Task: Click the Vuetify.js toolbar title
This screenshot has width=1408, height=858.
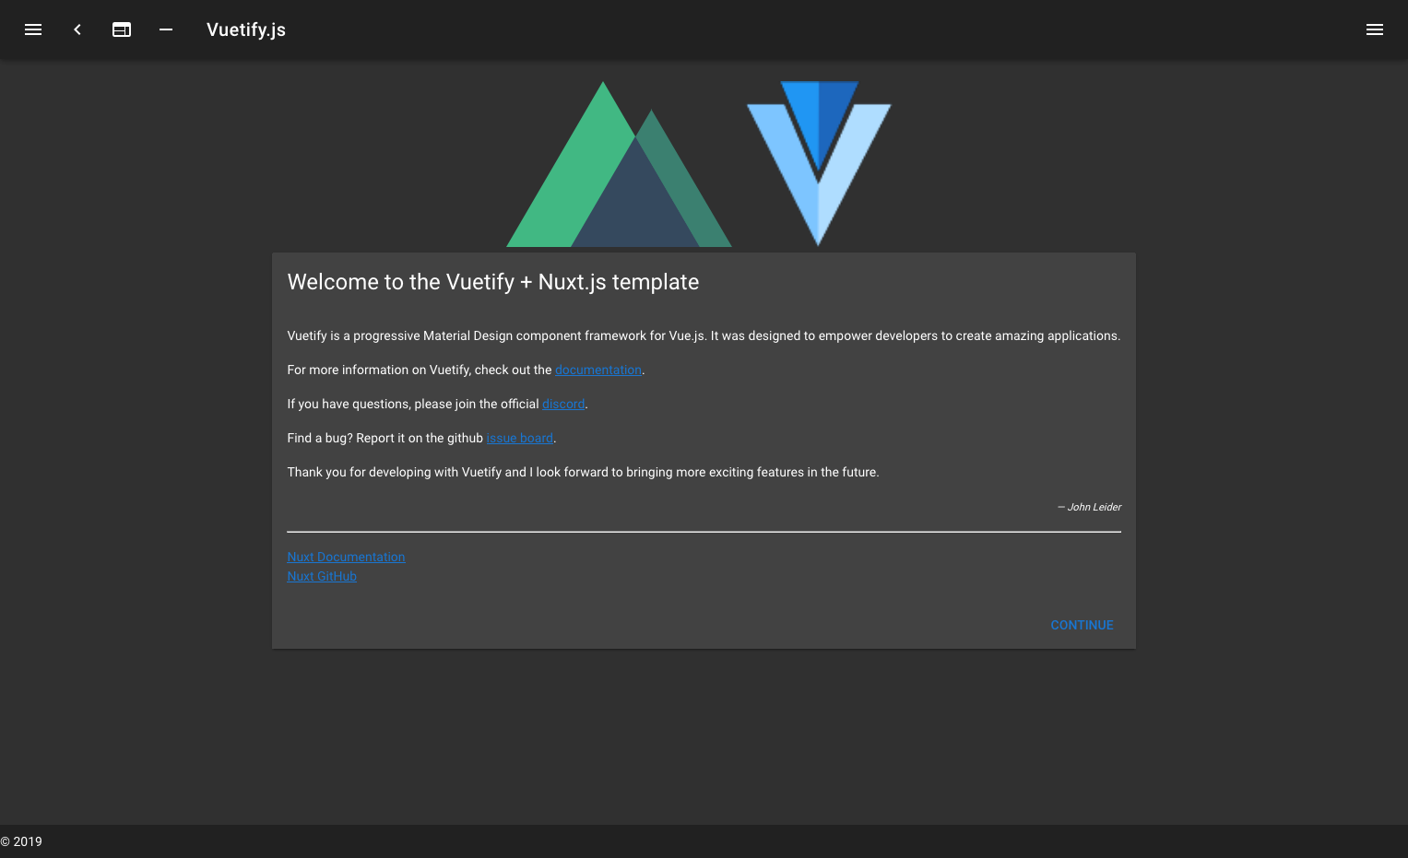Action: [x=246, y=29]
